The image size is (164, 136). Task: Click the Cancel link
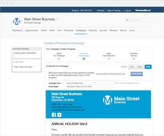[124, 67]
